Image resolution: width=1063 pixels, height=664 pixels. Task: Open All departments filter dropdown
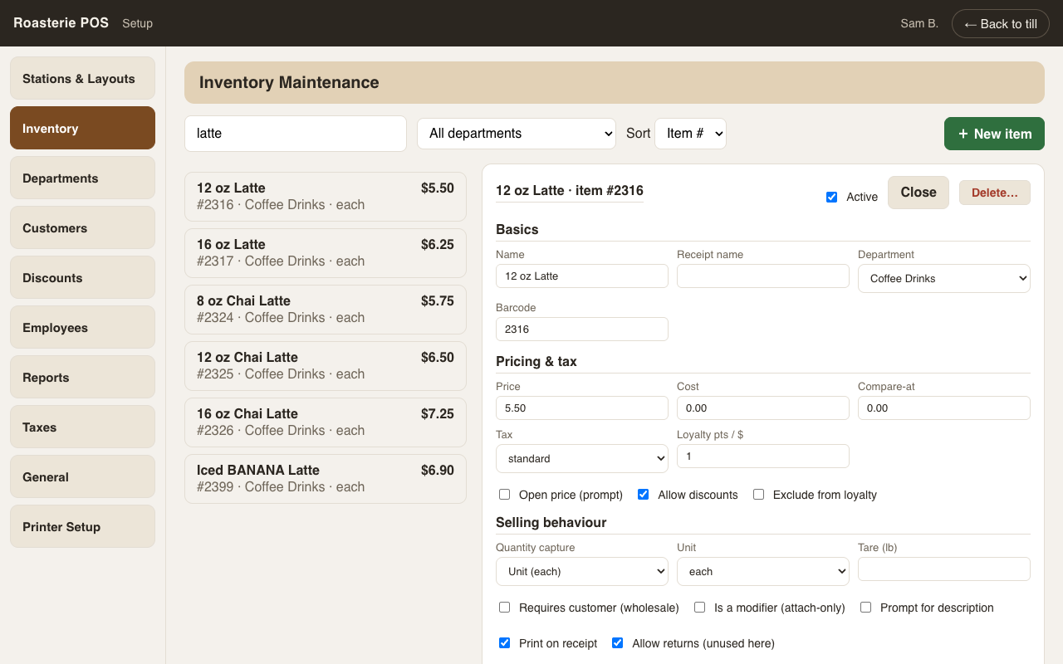(x=517, y=134)
